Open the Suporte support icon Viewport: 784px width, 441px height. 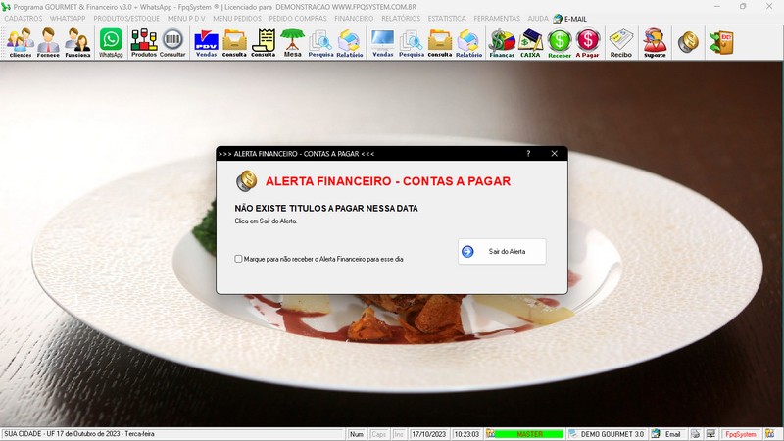point(655,43)
